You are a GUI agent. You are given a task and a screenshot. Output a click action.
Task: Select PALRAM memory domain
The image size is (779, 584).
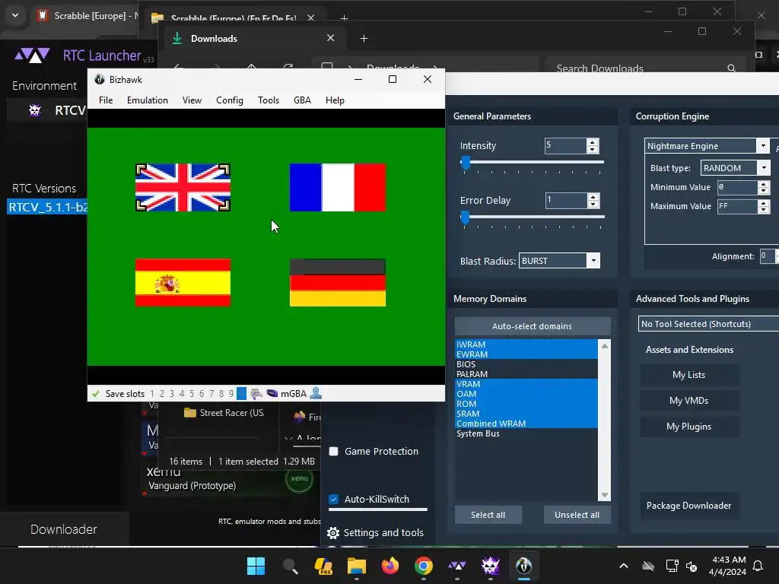coord(526,374)
